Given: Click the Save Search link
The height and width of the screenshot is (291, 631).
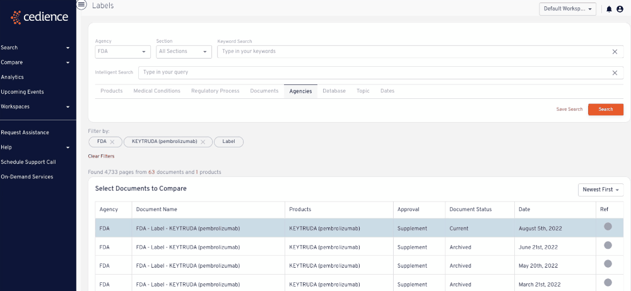Looking at the screenshot, I should coord(569,110).
